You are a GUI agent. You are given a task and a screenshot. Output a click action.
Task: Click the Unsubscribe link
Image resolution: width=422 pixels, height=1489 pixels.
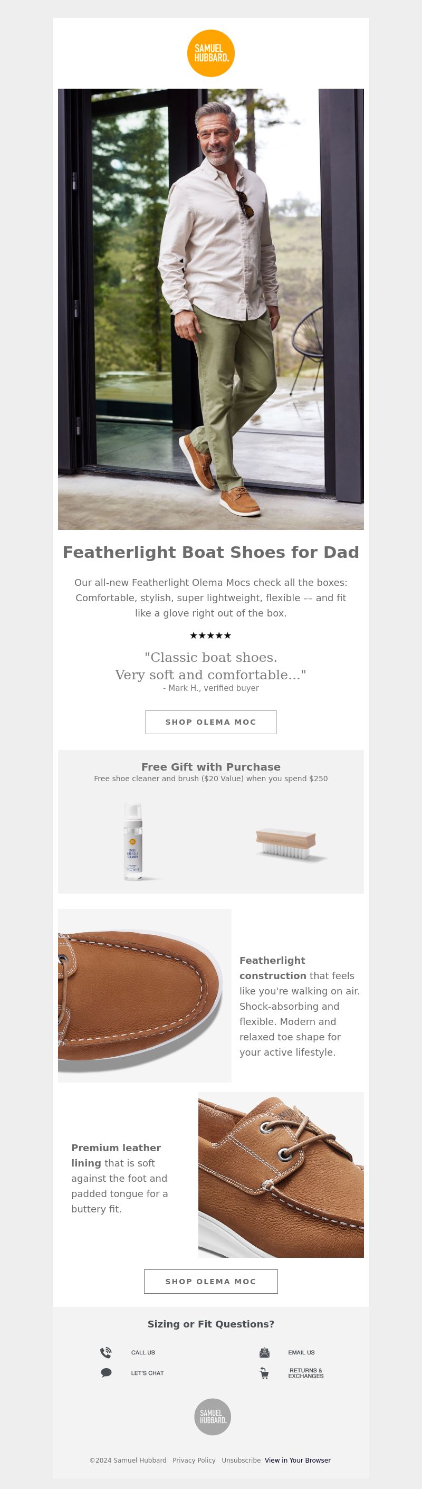click(241, 1460)
